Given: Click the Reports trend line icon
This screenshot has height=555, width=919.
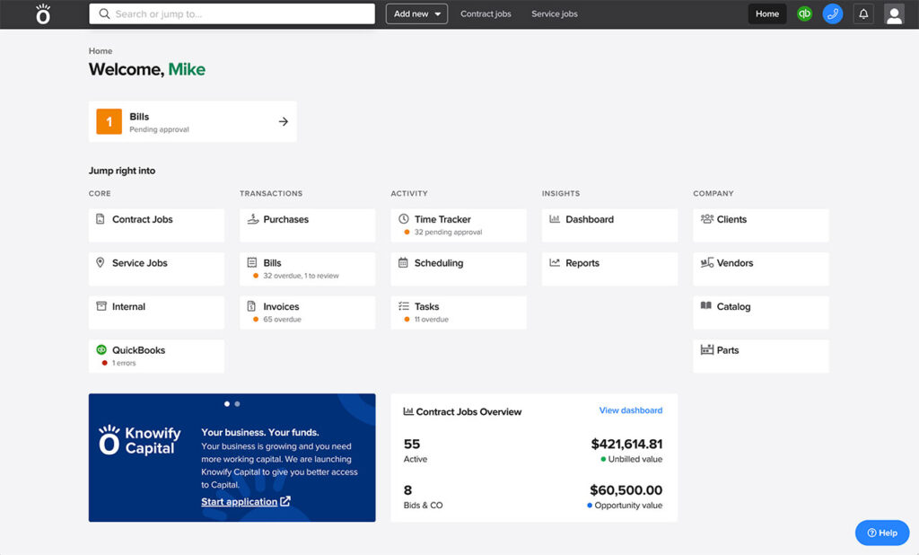Looking at the screenshot, I should [x=555, y=262].
